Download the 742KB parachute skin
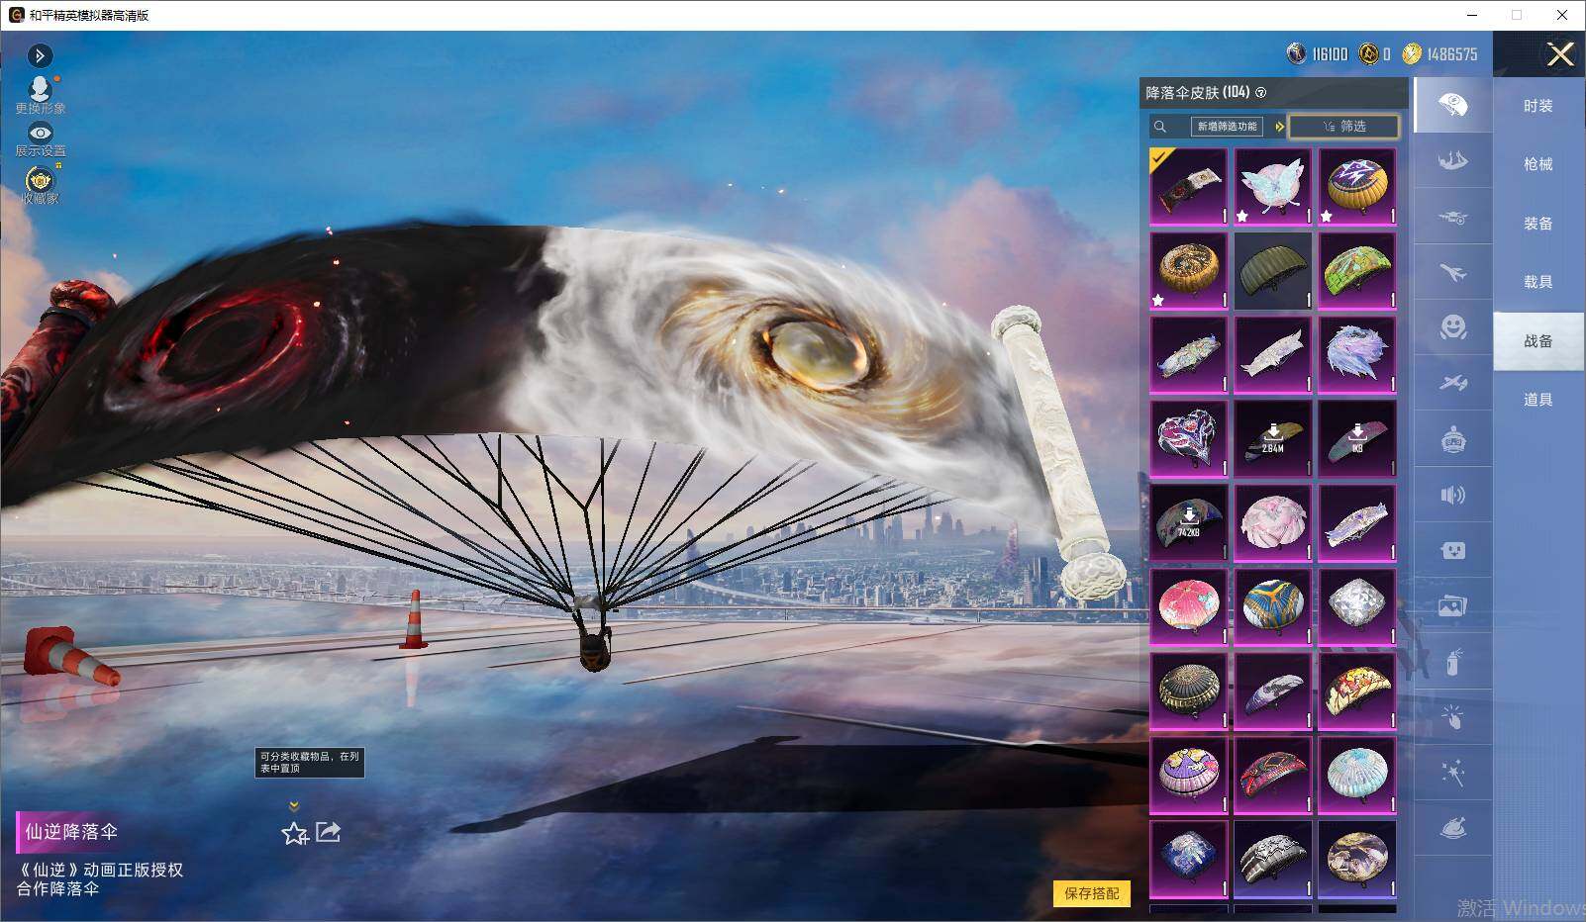Image resolution: width=1586 pixels, height=922 pixels. point(1189,522)
